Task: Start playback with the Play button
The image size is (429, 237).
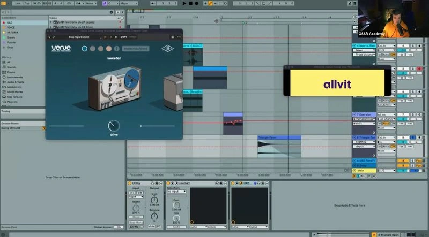Action: coord(184,3)
